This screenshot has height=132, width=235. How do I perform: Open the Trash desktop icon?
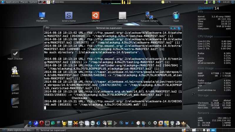click(176, 17)
